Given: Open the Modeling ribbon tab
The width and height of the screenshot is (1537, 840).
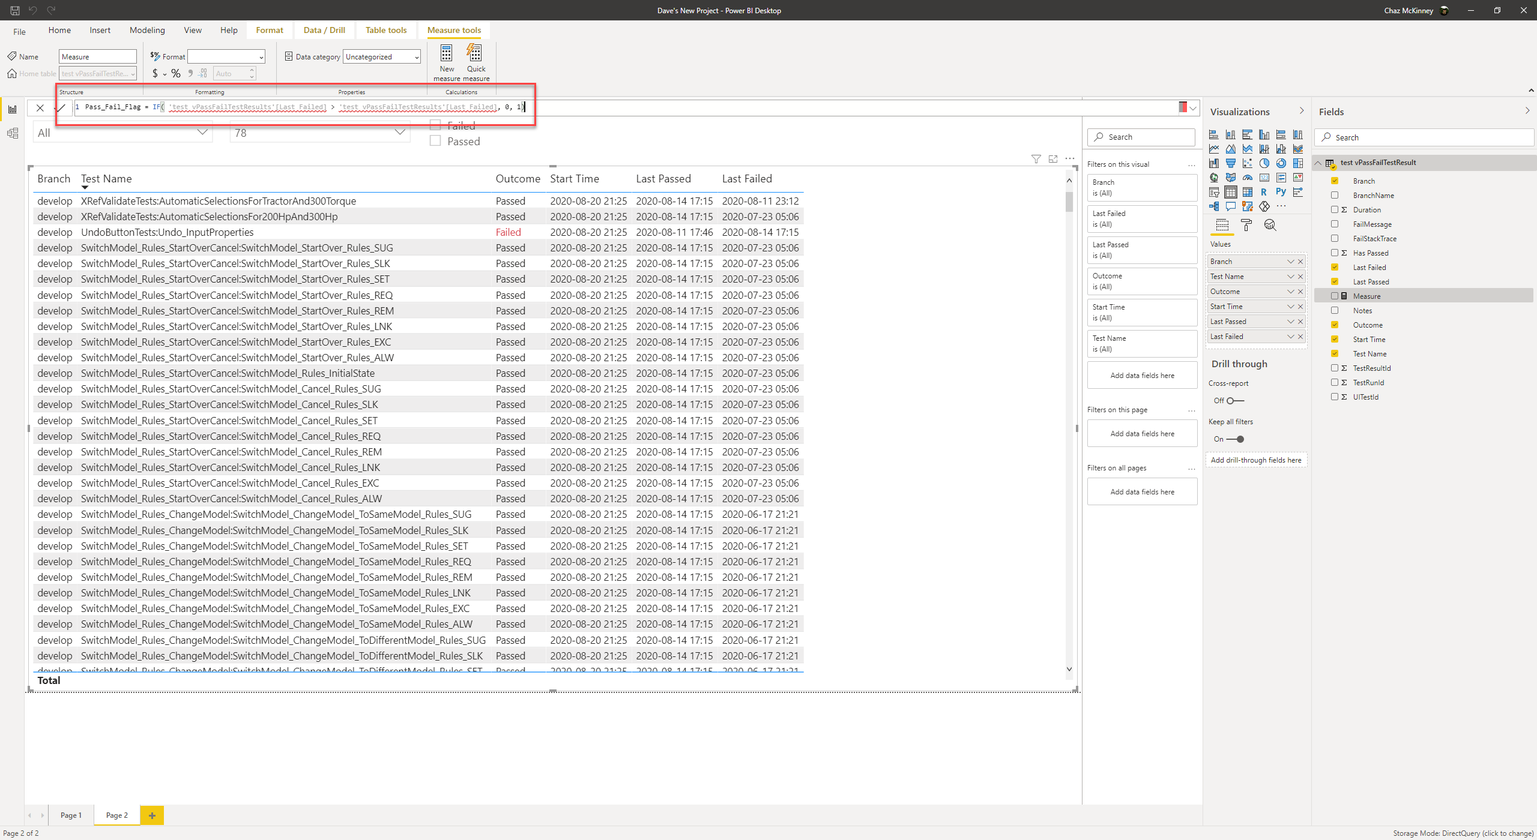Looking at the screenshot, I should pyautogui.click(x=147, y=30).
